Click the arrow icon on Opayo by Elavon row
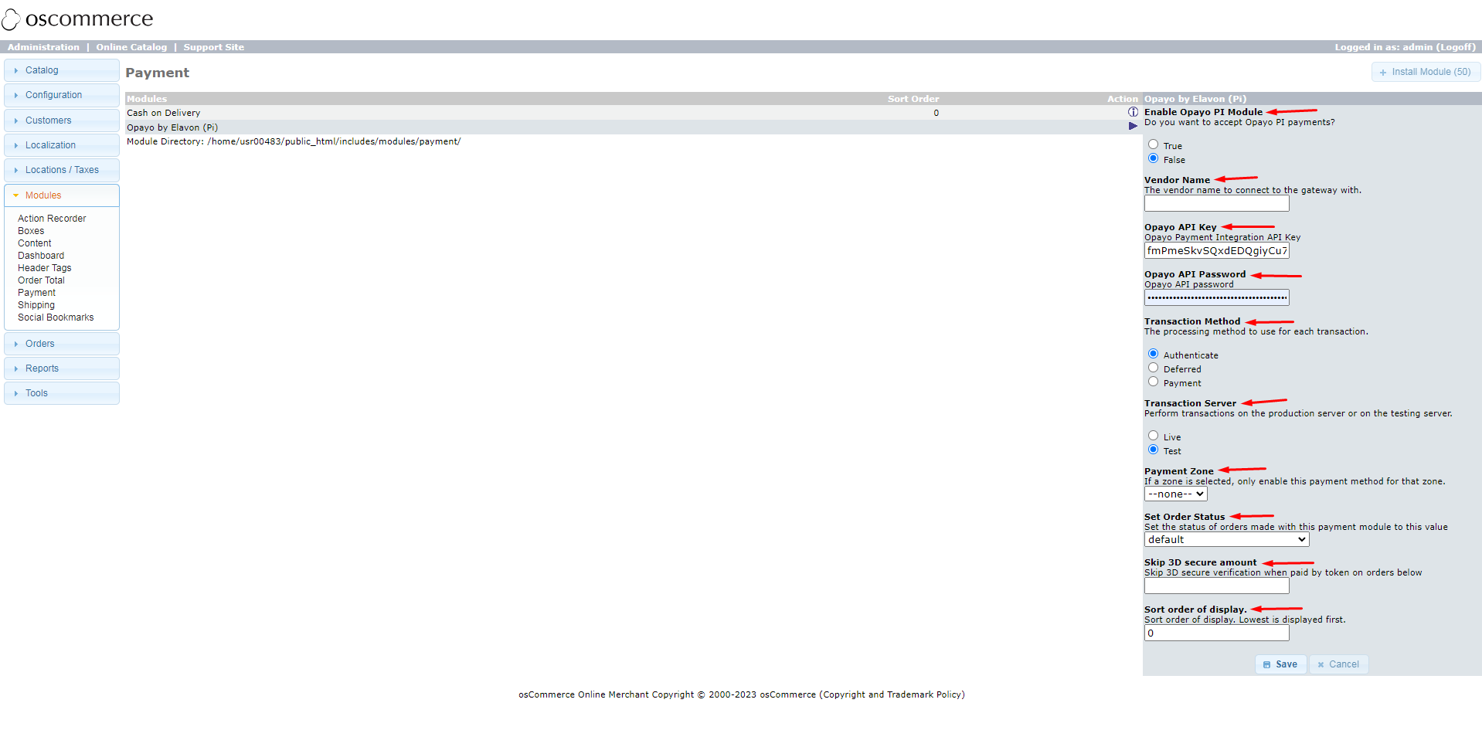The image size is (1482, 747). pos(1133,127)
